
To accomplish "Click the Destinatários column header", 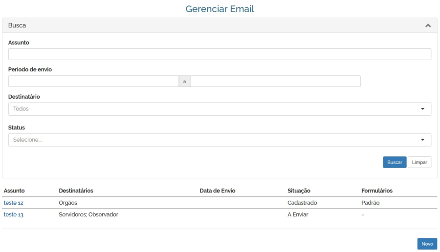I will click(x=76, y=190).
